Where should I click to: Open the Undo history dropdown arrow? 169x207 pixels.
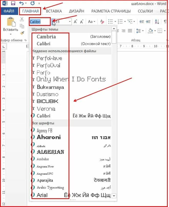pos(26,3)
